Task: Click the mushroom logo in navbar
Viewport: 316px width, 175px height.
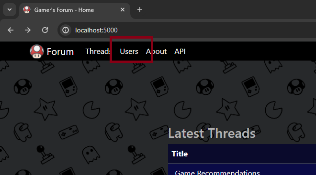Action: (x=37, y=51)
